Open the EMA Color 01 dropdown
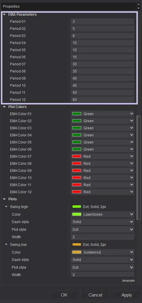142x303 pixels. click(102, 114)
